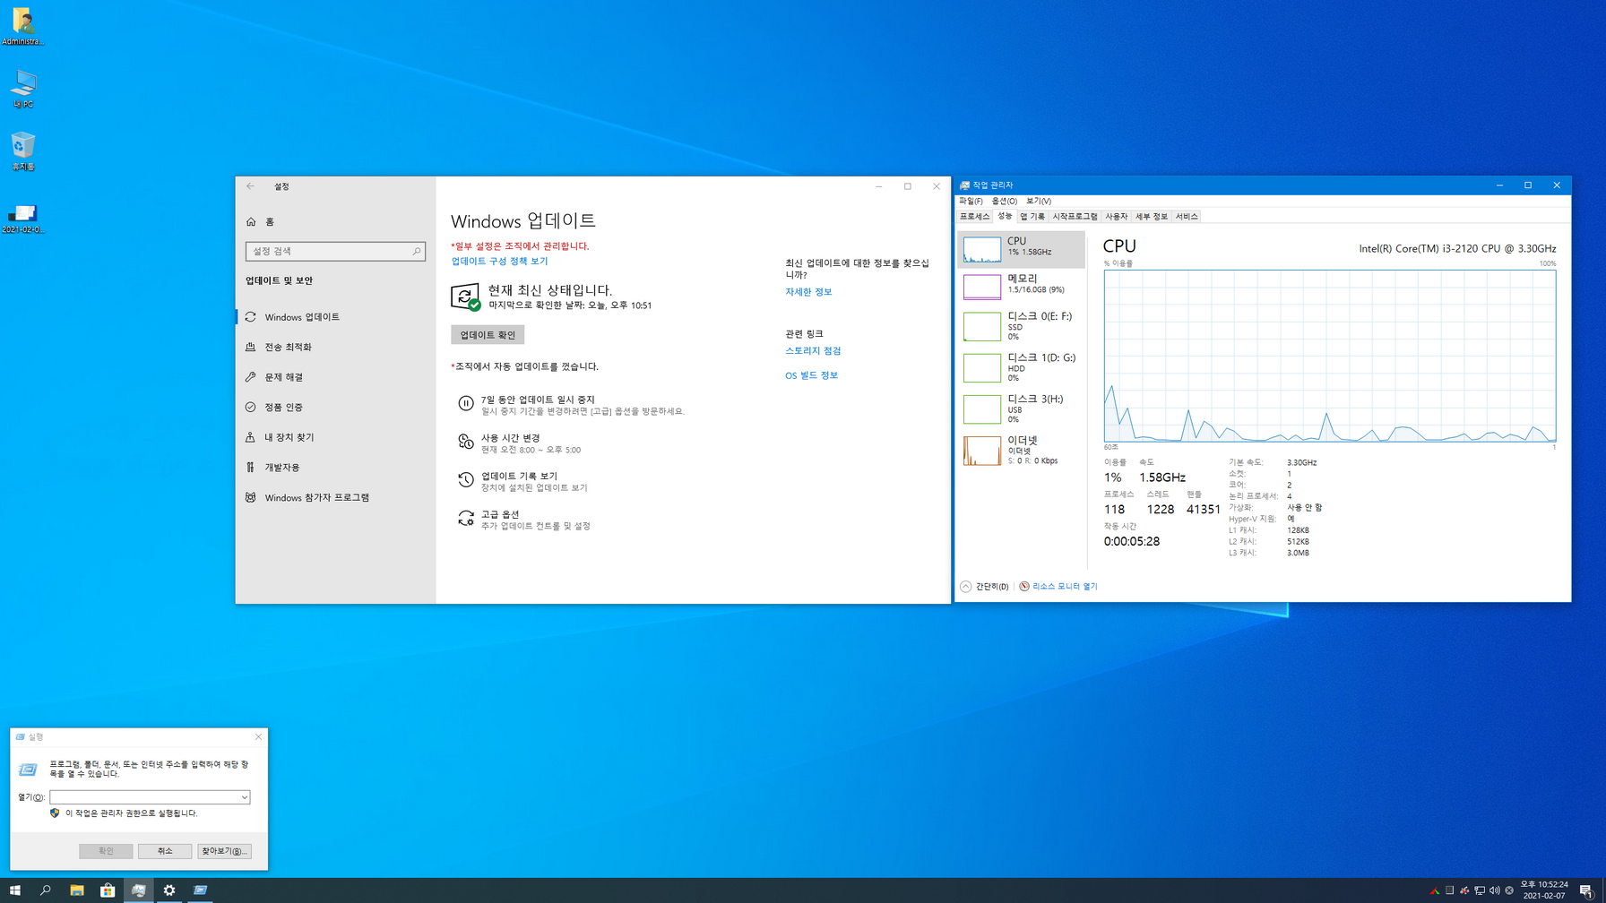Viewport: 1606px width, 903px height.
Task: Open 개발자용 settings page
Action: [x=335, y=468]
